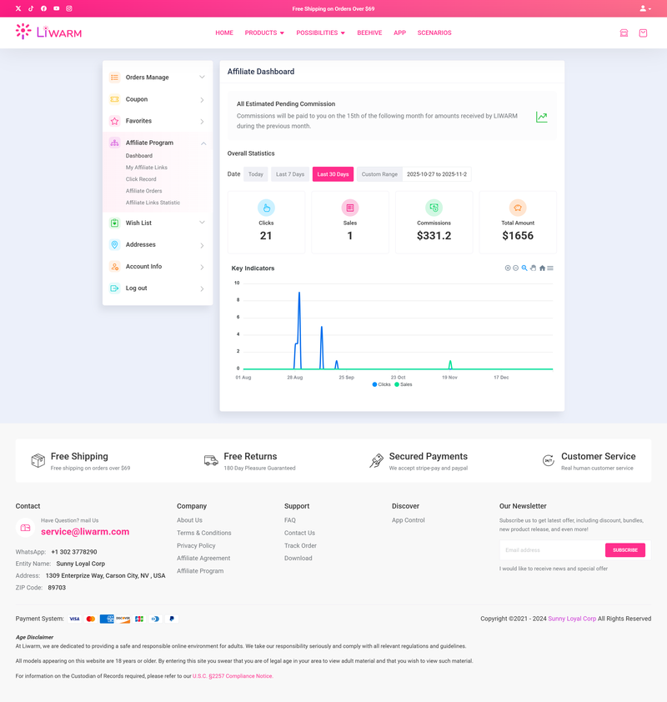This screenshot has width=667, height=702.
Task: Toggle the Clicks series legend
Action: (381, 384)
